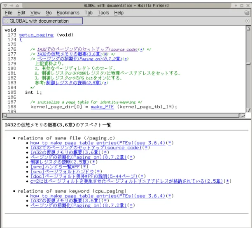Click (*) after 'IA32の仮想メモリの概要' under same file
This screenshot has height=228, width=252.
coord(105,153)
